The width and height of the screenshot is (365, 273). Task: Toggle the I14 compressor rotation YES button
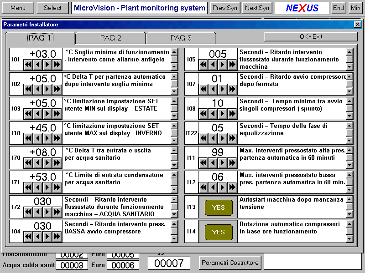pos(219,232)
